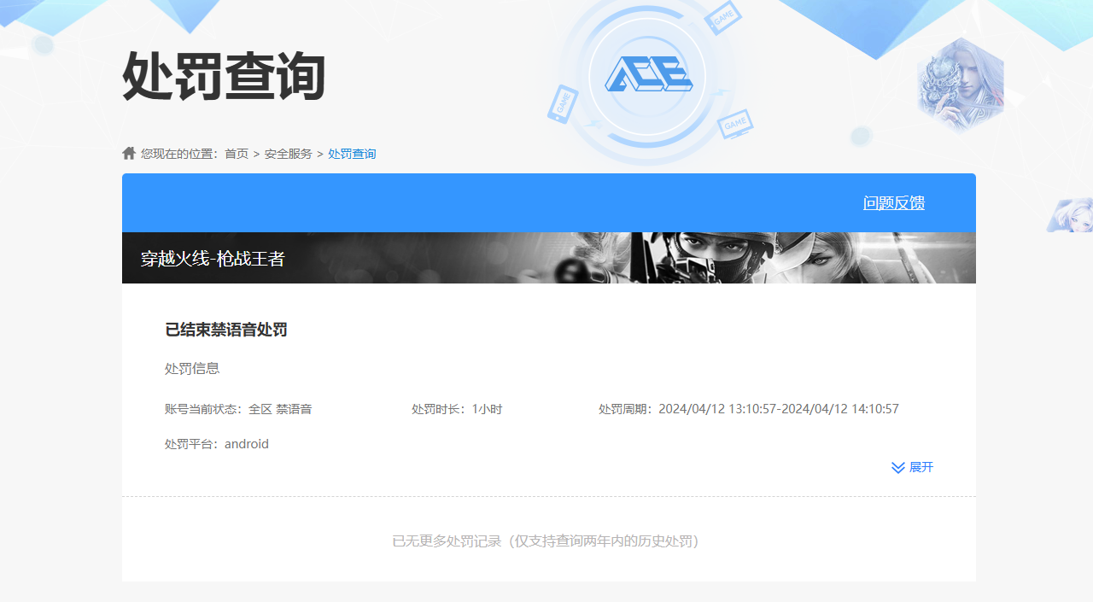Click the 处罚查询 breadcrumb item
Image resolution: width=1093 pixels, height=602 pixels.
(352, 154)
